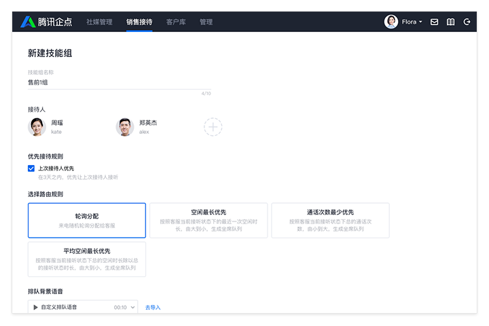Screen dimensions: 489x326
Task: Click the 00:10 duration text
Action: coord(120,308)
